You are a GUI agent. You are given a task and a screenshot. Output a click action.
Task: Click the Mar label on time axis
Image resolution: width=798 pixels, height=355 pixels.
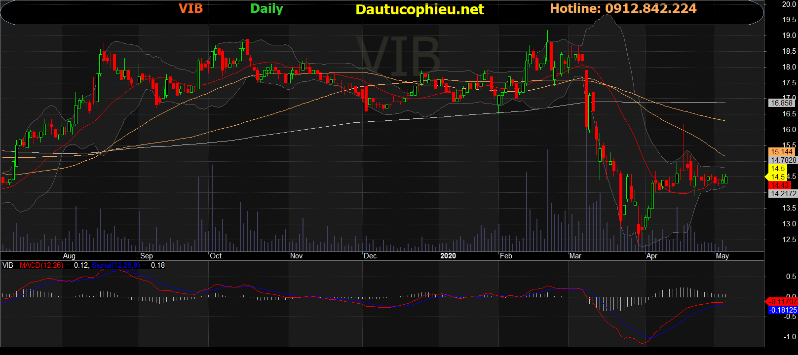pos(575,256)
